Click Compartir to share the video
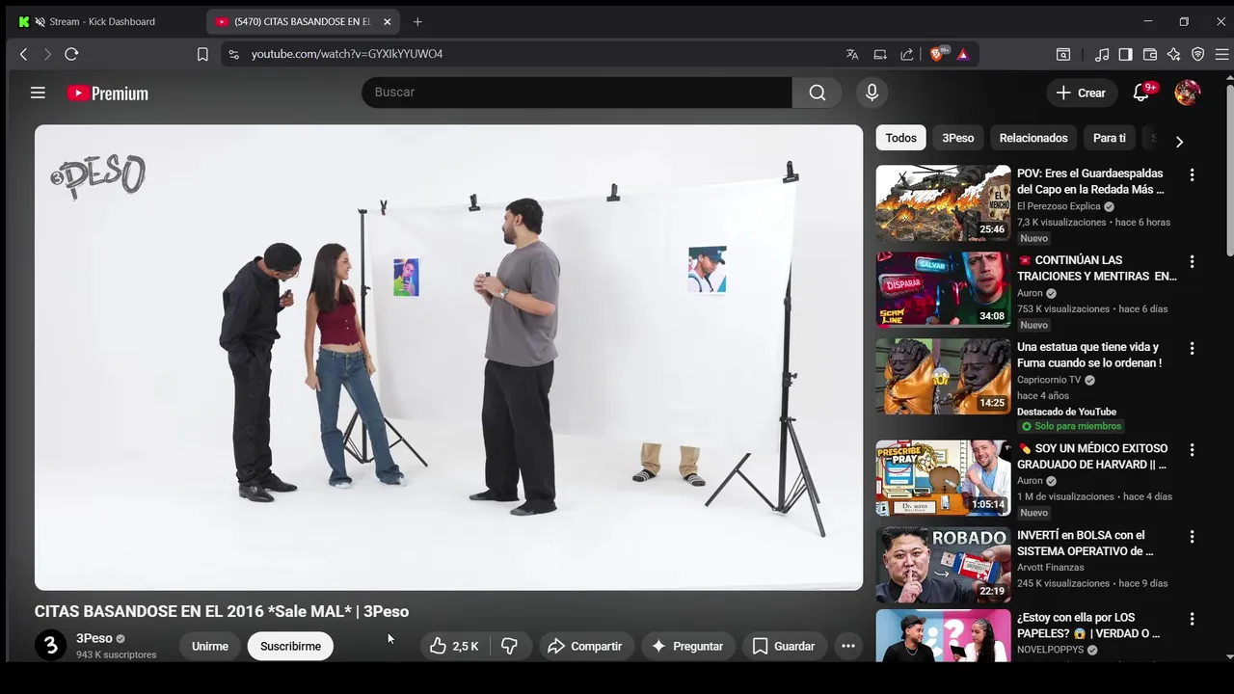Image resolution: width=1234 pixels, height=694 pixels. click(585, 646)
